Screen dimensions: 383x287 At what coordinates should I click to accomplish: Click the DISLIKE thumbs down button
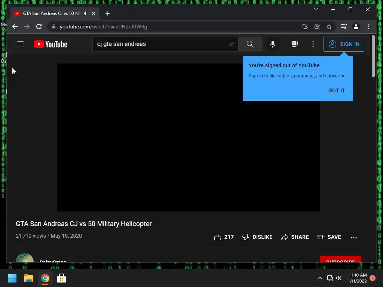coord(257,237)
